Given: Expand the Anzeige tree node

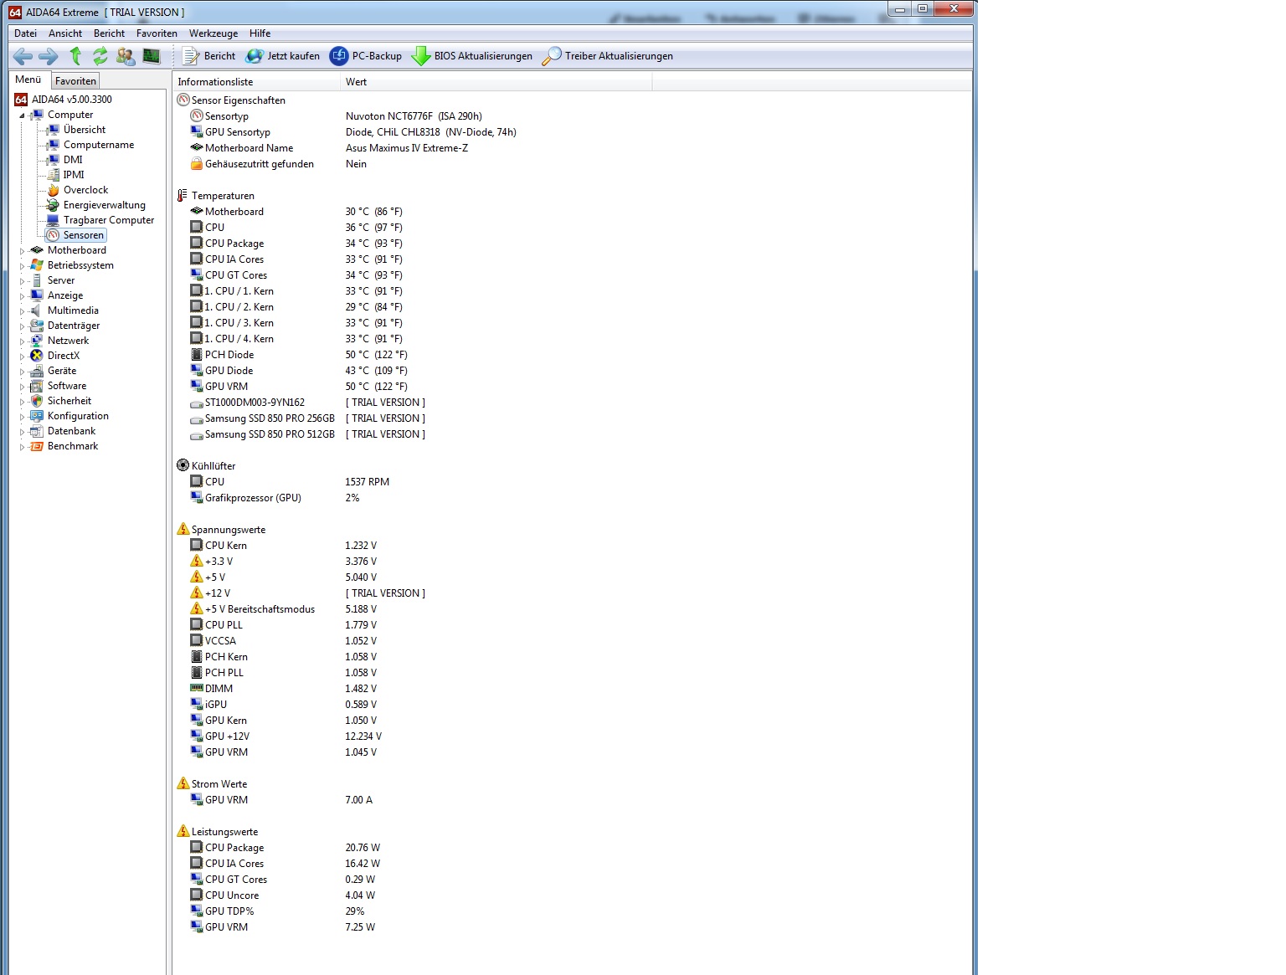Looking at the screenshot, I should (x=23, y=295).
